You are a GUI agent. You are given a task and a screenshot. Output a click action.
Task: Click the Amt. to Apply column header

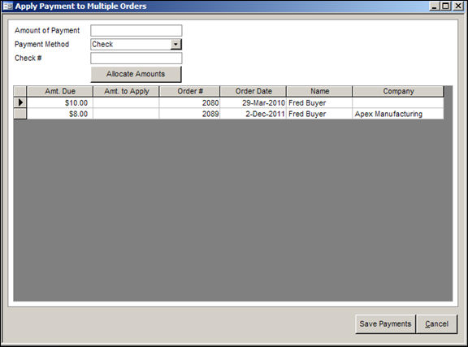[126, 91]
